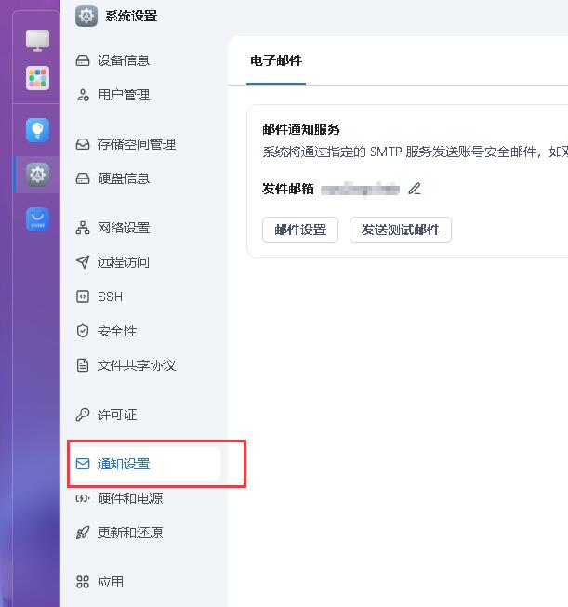
Task: Open the colorful app grid launcher
Action: pyautogui.click(x=37, y=78)
